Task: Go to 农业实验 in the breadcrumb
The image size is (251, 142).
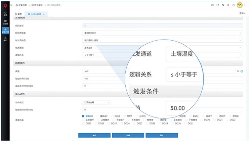Action: 37,5
